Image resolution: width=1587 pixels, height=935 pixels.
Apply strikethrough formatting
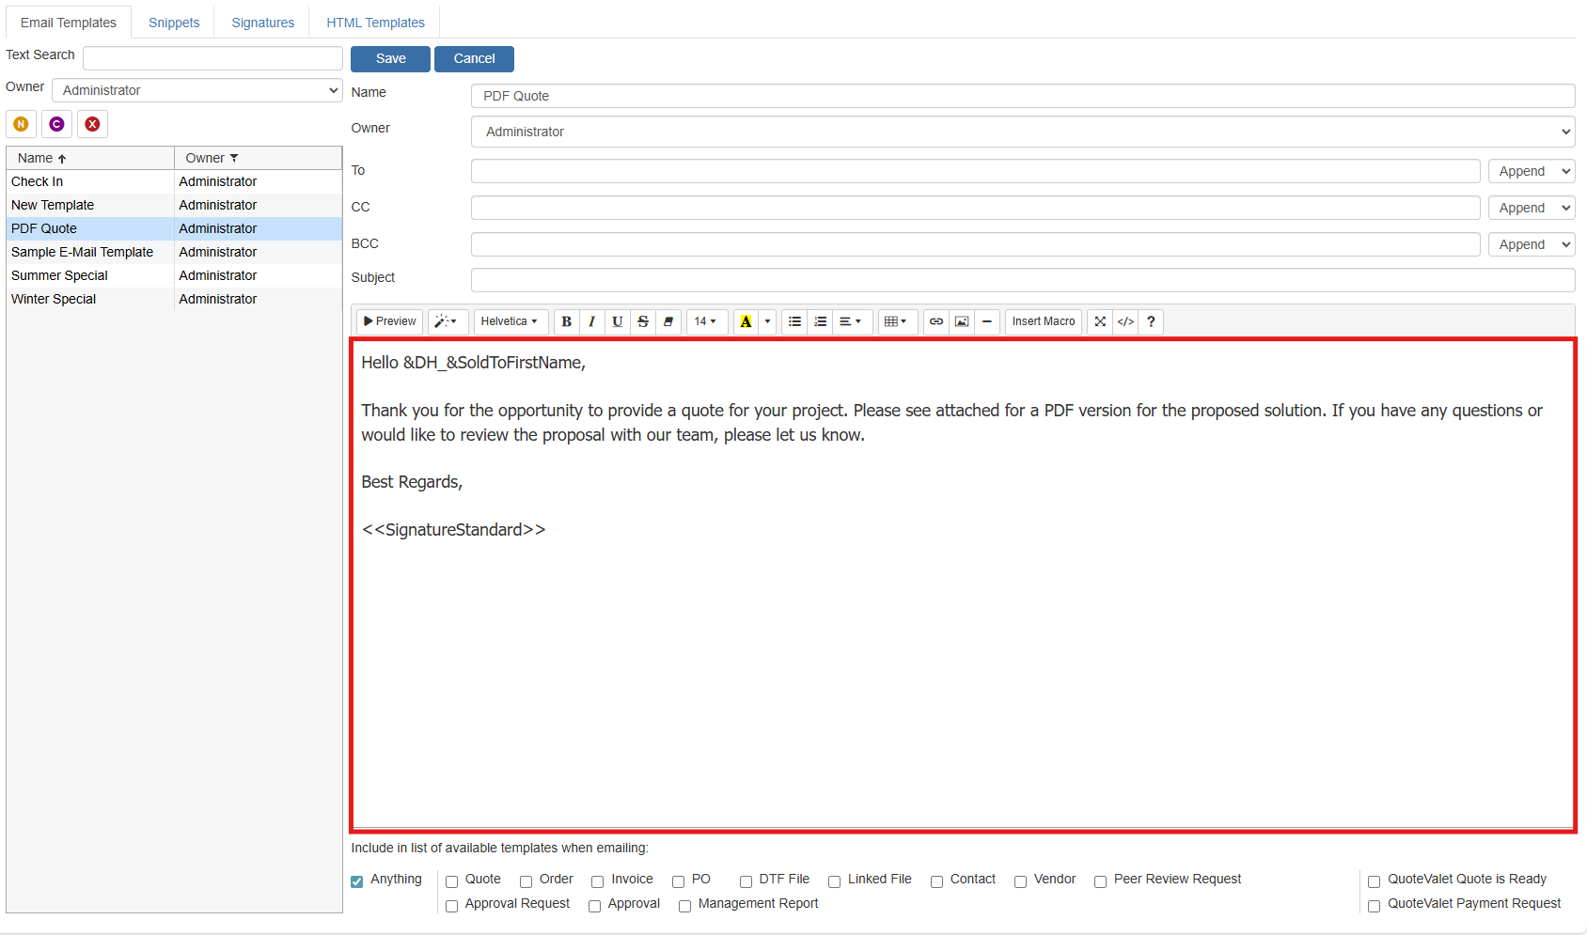(x=643, y=321)
